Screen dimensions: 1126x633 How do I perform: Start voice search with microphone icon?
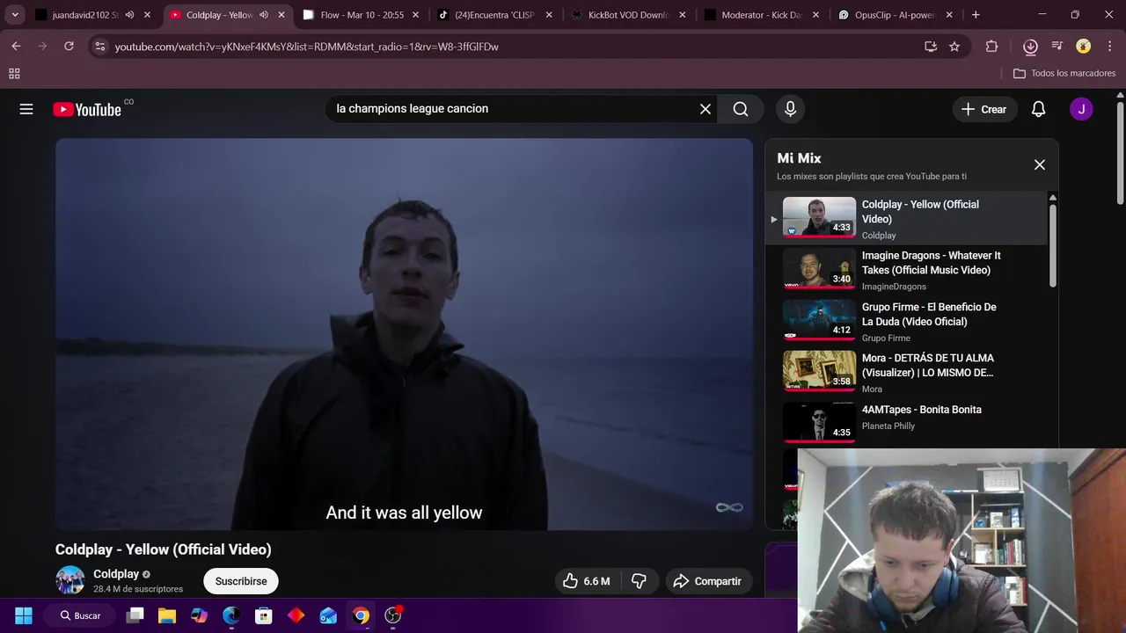coord(790,109)
